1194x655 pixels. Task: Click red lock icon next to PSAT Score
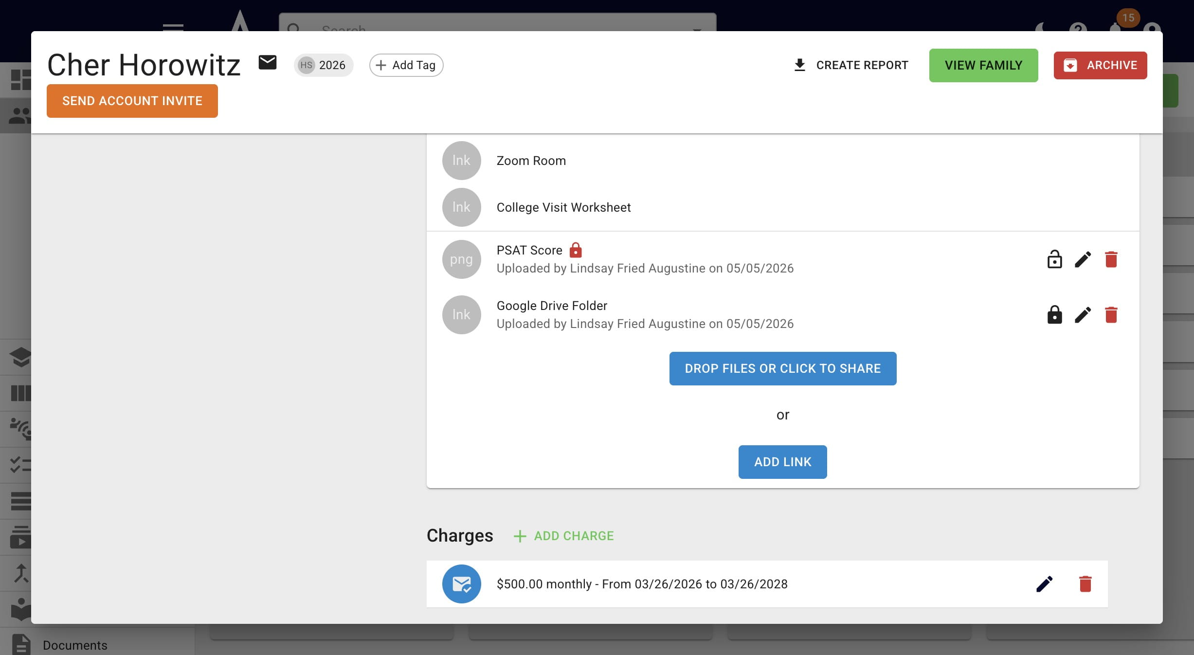576,250
